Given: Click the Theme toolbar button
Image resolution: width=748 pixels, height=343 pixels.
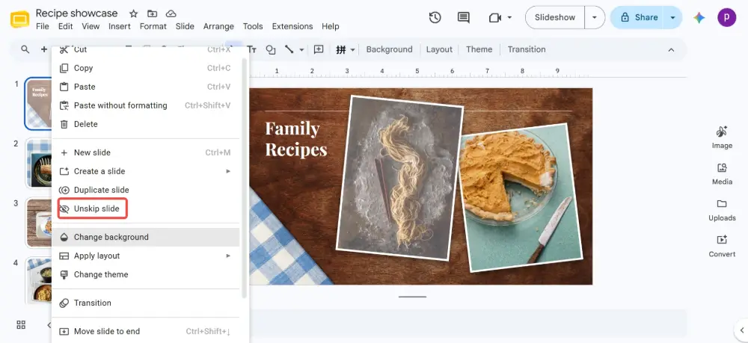Looking at the screenshot, I should [x=479, y=49].
